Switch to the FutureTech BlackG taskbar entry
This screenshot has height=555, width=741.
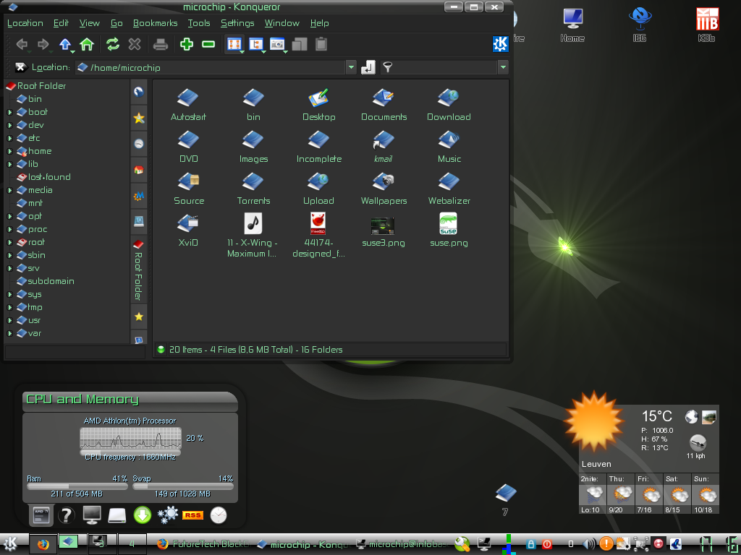pyautogui.click(x=203, y=544)
